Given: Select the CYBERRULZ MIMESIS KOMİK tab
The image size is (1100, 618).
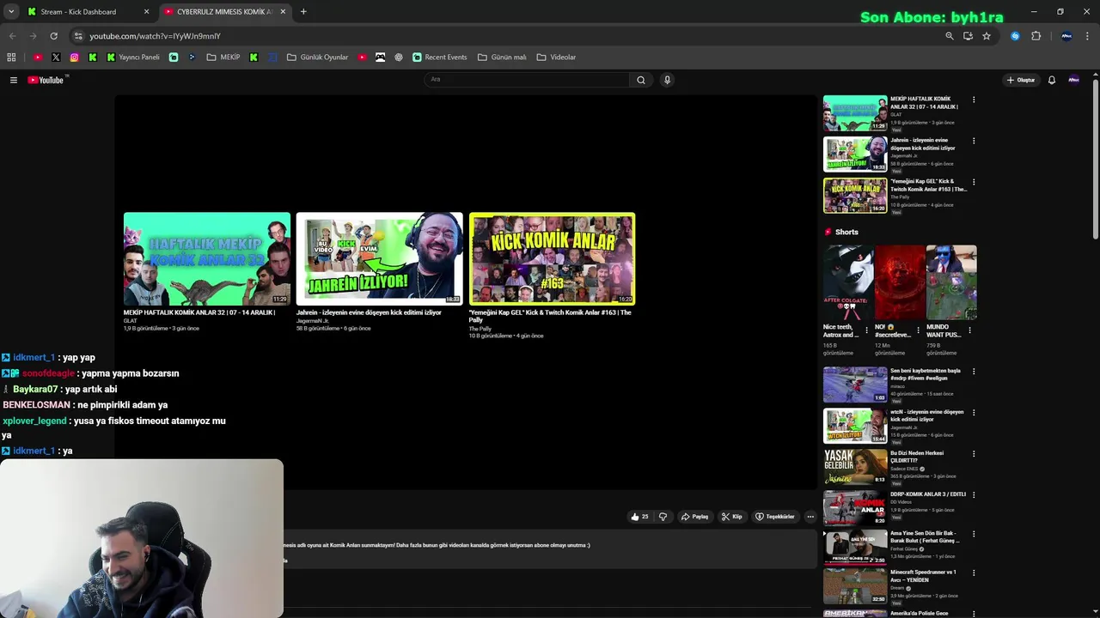Looking at the screenshot, I should coord(223,12).
